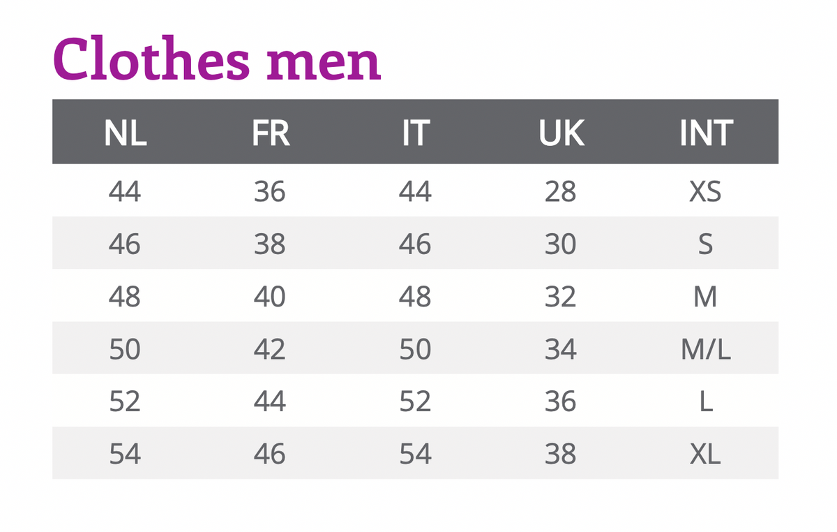
Task: Click the XS size cell
Action: pyautogui.click(x=705, y=191)
